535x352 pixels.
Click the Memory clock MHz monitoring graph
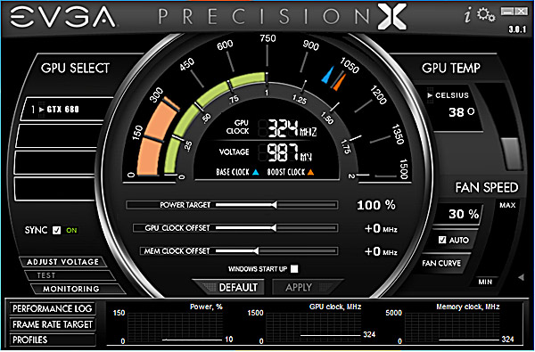(452, 327)
